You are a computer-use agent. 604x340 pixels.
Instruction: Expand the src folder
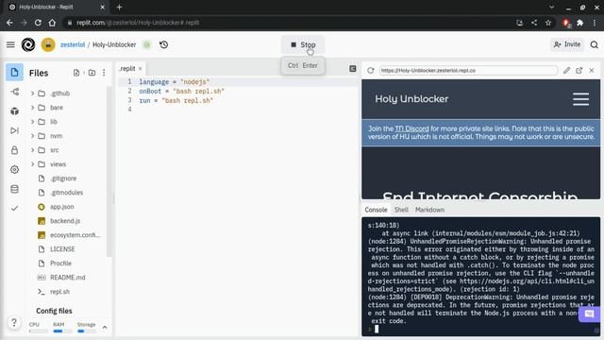pyautogui.click(x=32, y=150)
